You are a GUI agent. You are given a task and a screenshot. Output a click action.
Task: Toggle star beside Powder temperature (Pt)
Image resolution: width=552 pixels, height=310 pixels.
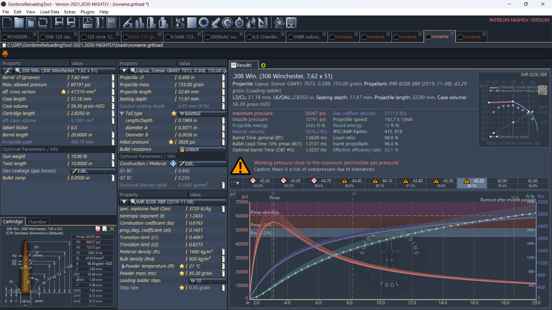pyautogui.click(x=182, y=266)
